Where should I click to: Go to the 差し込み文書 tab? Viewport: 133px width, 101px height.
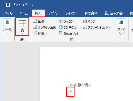114,13
